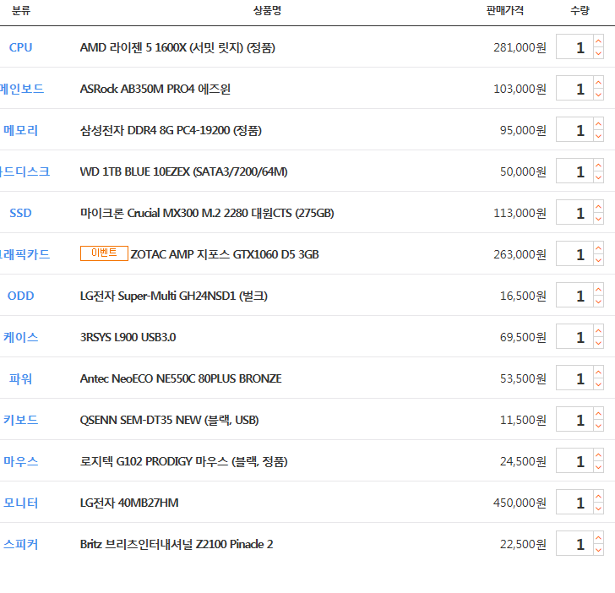Click the 수량 column header

tap(580, 10)
